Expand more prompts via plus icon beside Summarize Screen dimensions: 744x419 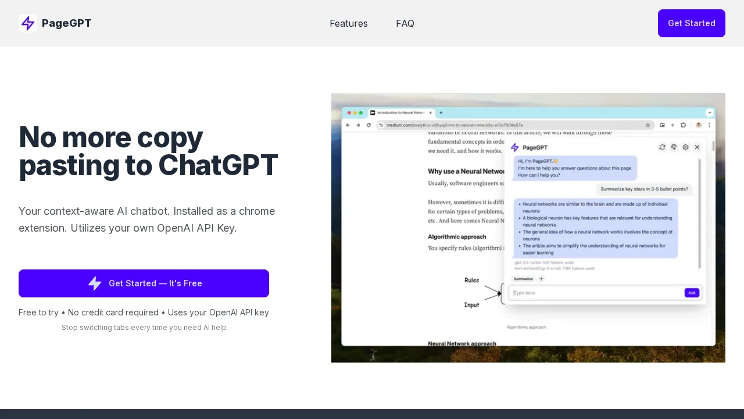point(541,279)
